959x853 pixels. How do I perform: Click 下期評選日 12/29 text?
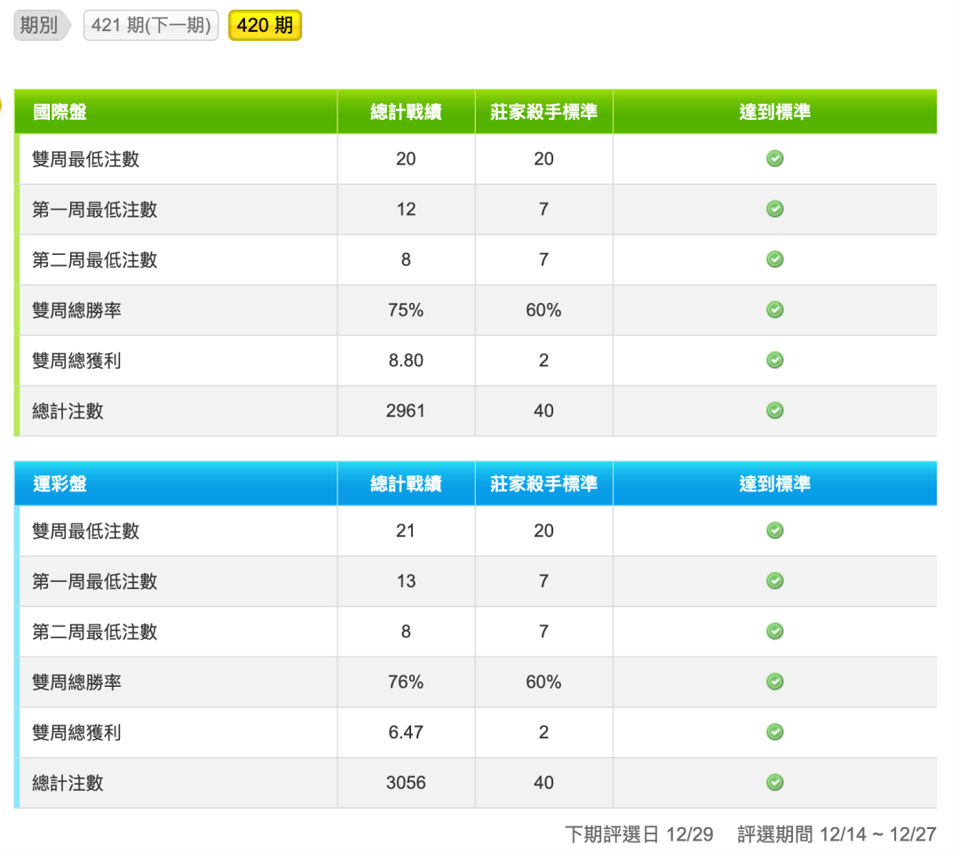638,834
